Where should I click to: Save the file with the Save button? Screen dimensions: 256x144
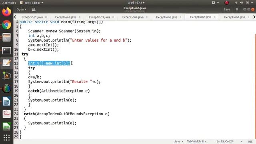point(227,10)
